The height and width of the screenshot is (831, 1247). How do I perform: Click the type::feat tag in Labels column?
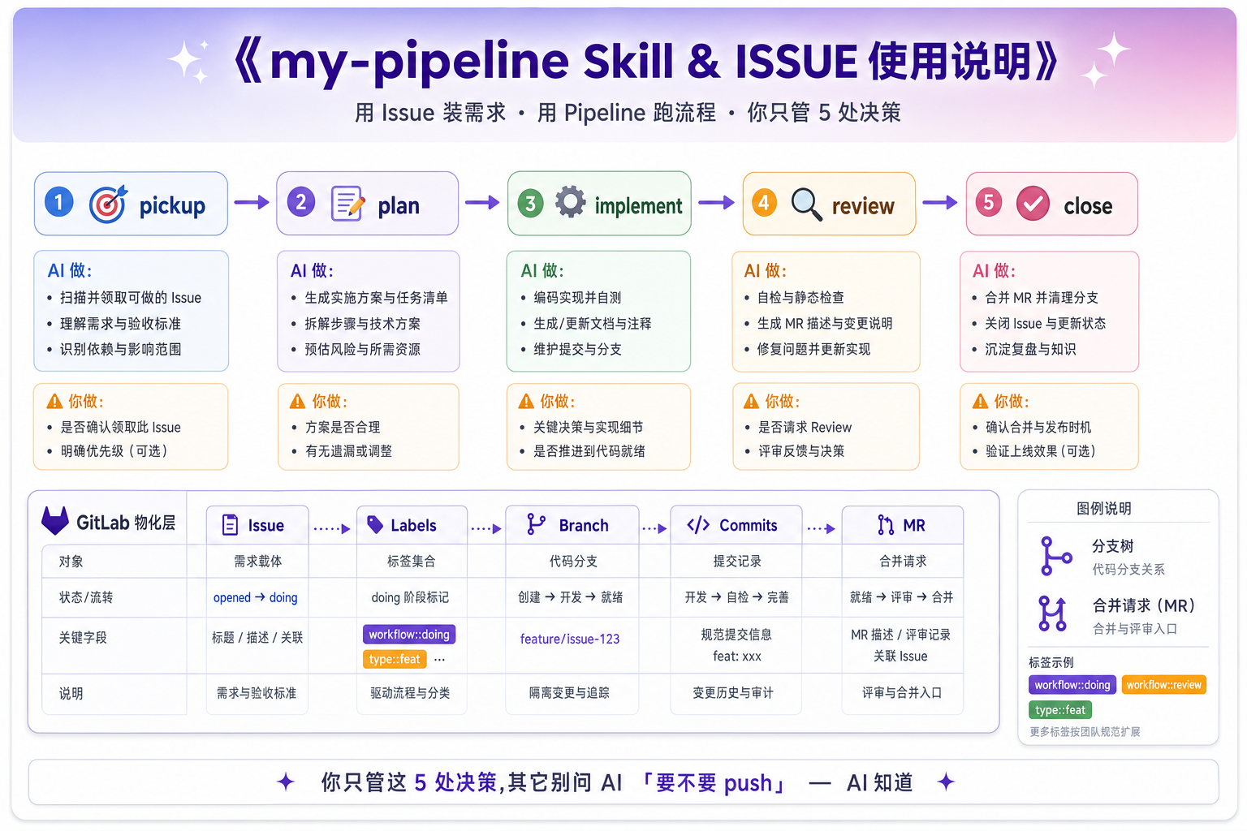pos(395,659)
